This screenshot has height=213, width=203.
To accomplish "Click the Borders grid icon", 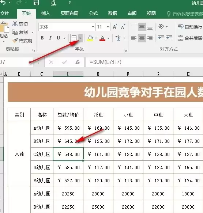I will (74, 38).
